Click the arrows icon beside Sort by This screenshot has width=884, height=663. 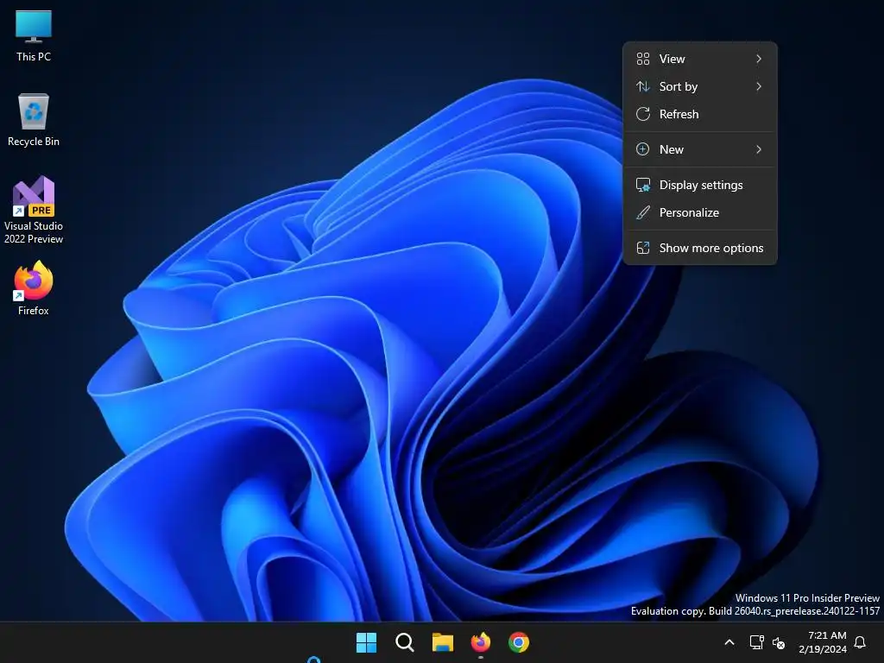[642, 86]
